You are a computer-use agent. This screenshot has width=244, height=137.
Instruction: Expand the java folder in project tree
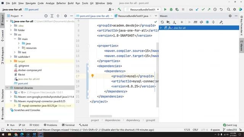(x=19, y=43)
